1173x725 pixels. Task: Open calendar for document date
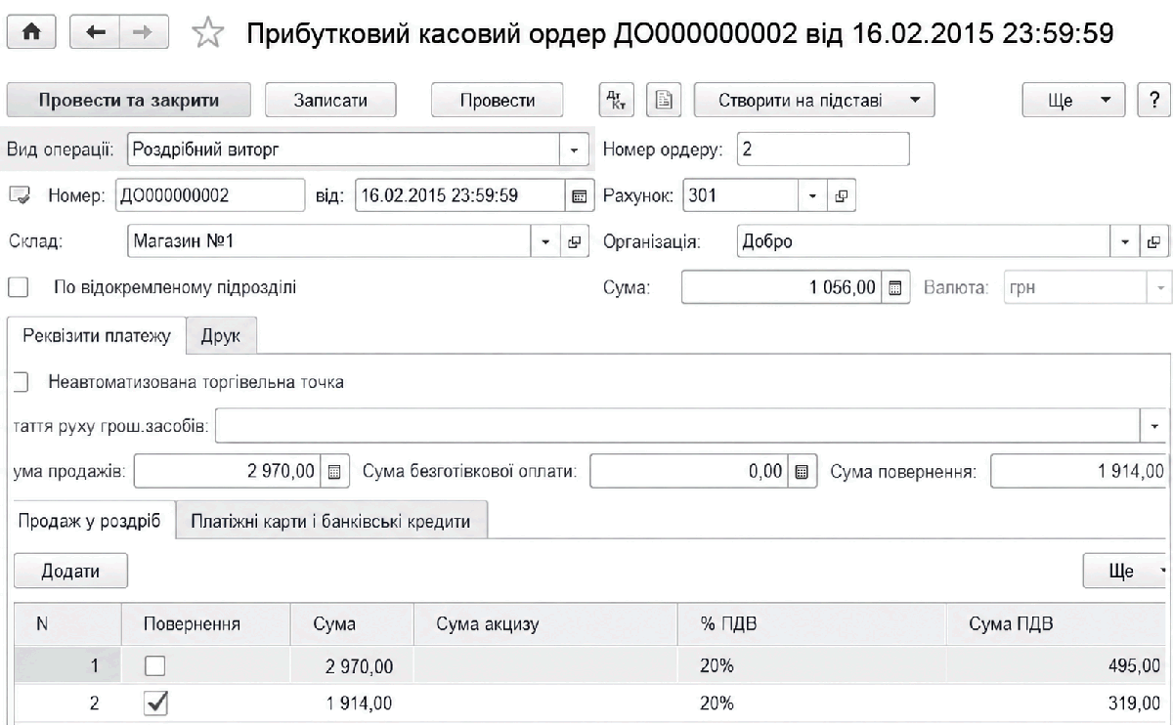click(578, 195)
